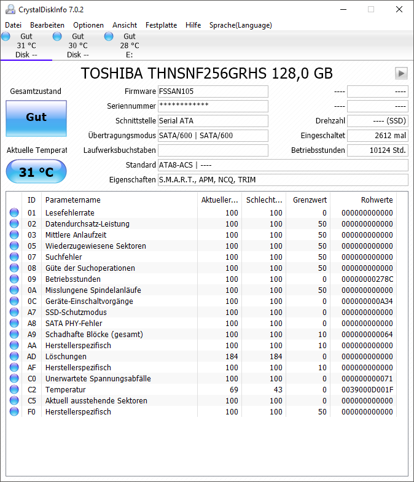Select the Löschungen current value 184
This screenshot has height=482, width=414.
[232, 357]
